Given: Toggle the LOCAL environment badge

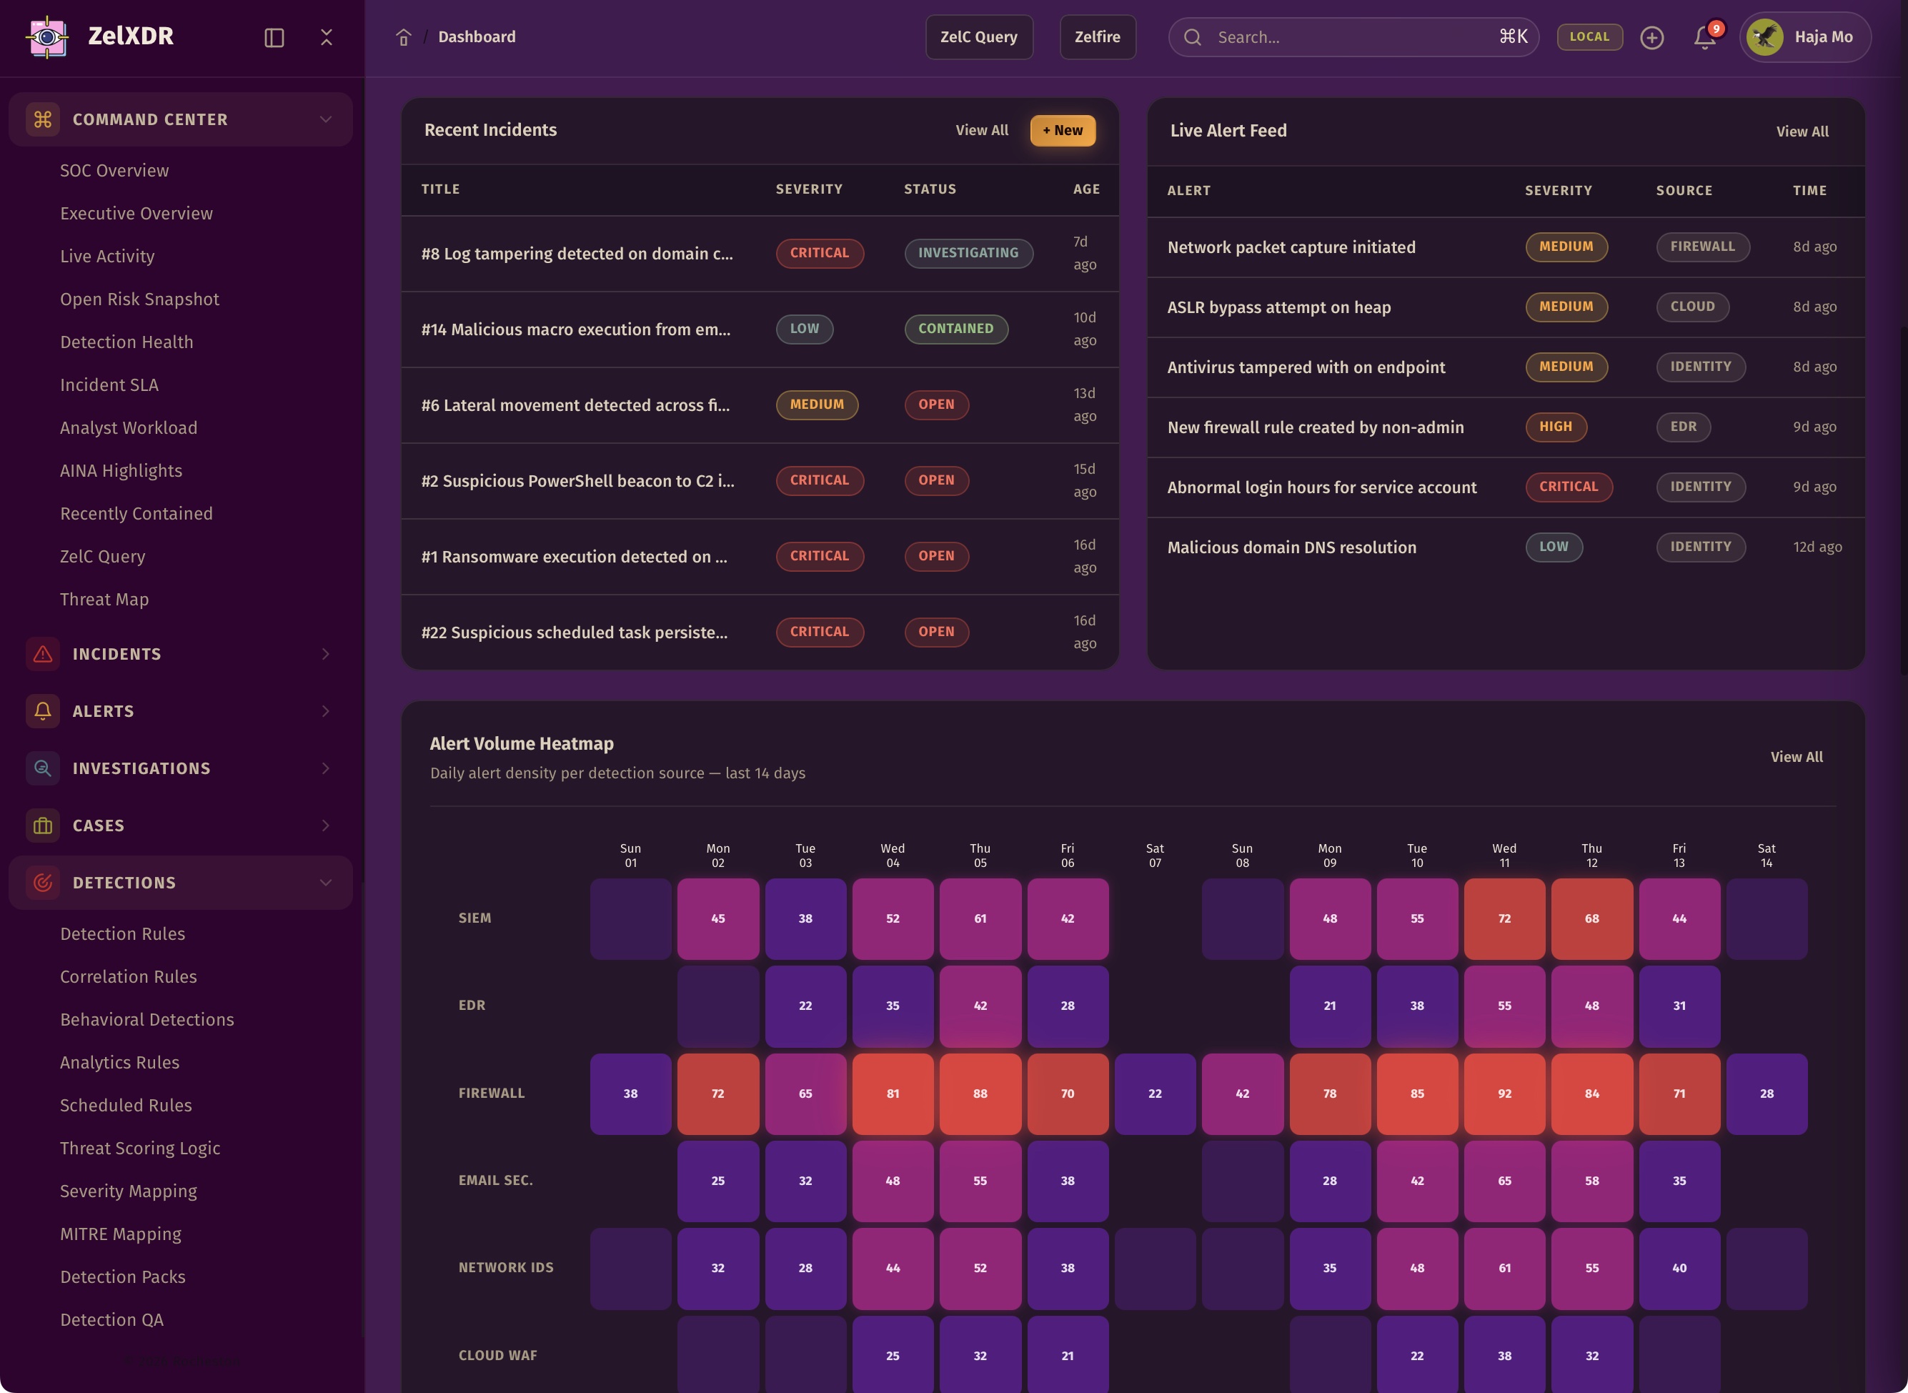Looking at the screenshot, I should click(1589, 37).
